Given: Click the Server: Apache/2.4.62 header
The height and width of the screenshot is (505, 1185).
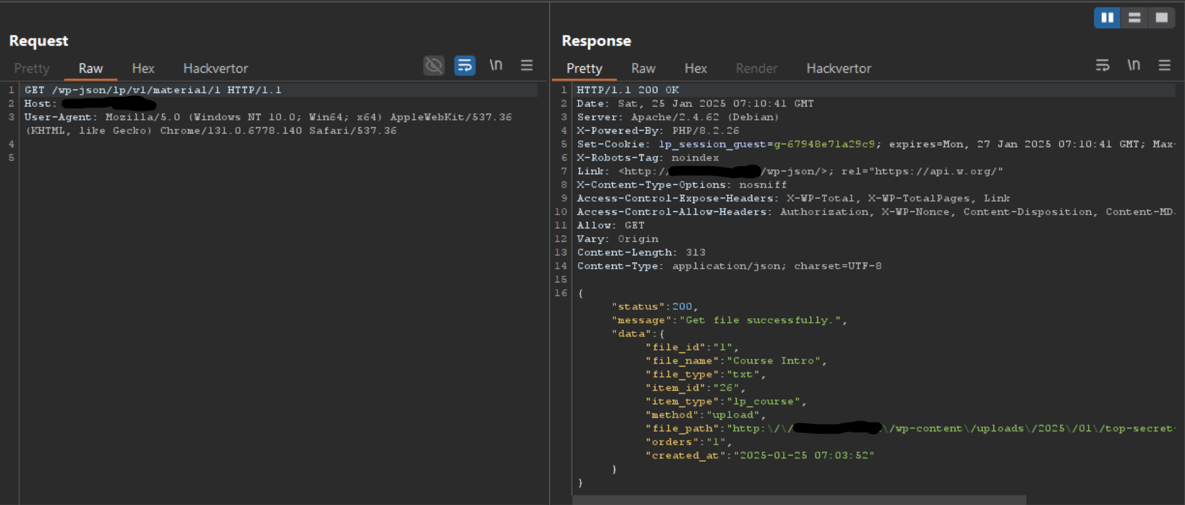Looking at the screenshot, I should [x=678, y=117].
